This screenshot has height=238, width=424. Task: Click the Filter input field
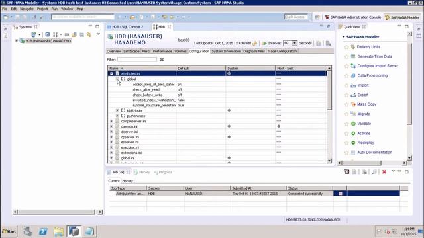point(137,59)
